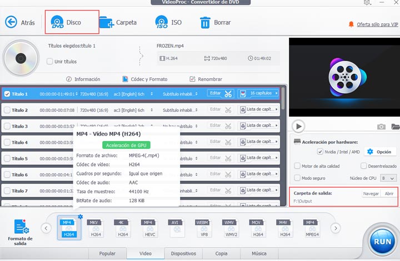Enable Unir títulos checkbox

click(x=50, y=62)
